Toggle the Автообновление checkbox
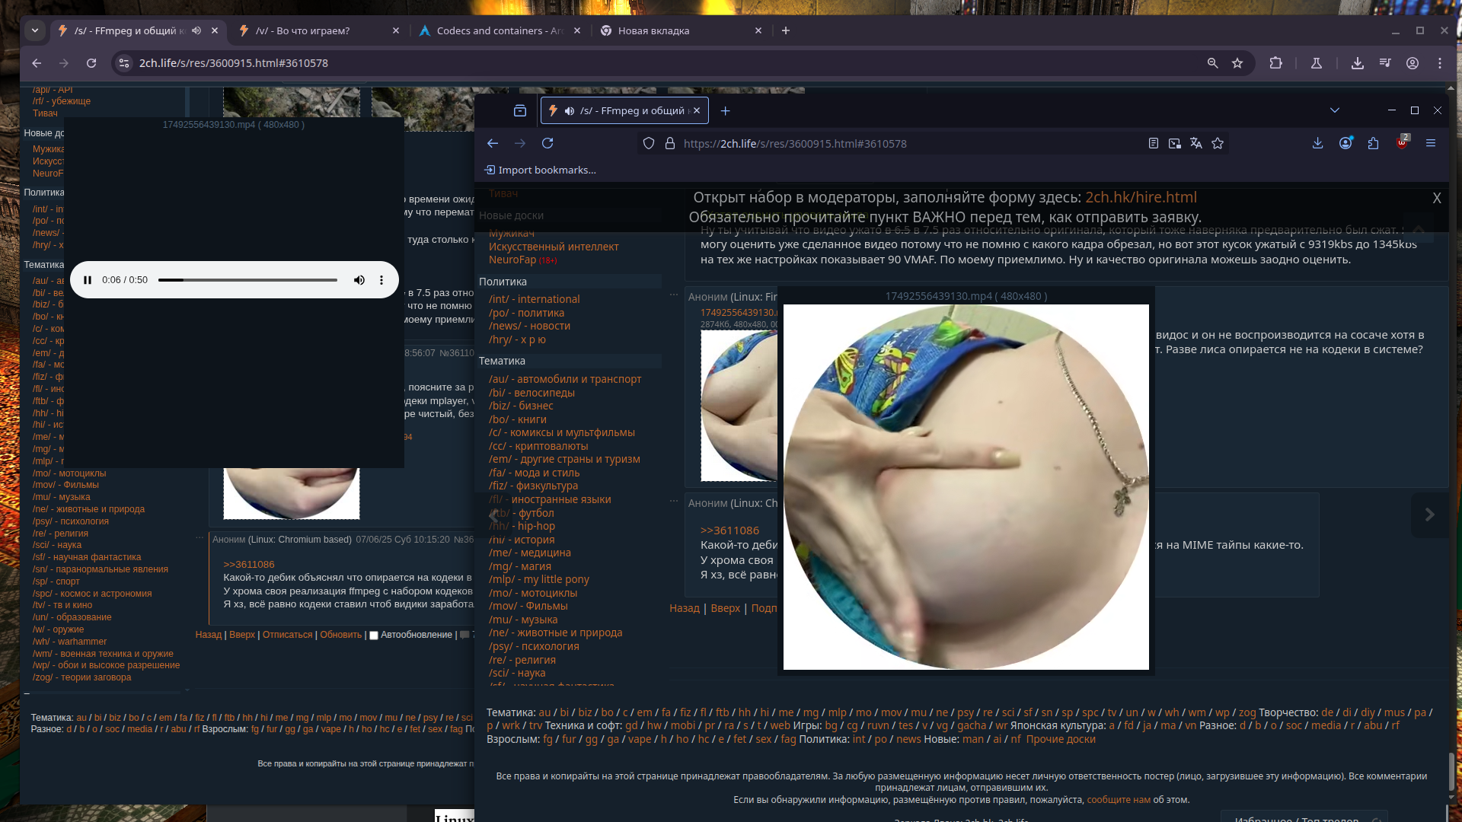 (x=374, y=636)
